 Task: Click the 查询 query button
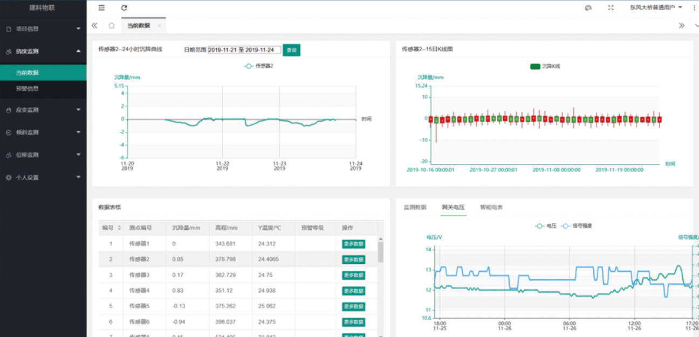point(291,50)
